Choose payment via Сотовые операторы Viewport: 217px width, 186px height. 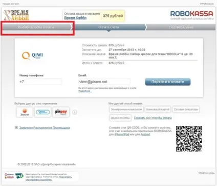click(186, 110)
